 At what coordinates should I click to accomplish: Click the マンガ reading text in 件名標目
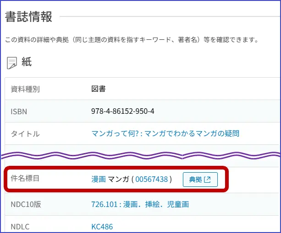click(x=118, y=180)
